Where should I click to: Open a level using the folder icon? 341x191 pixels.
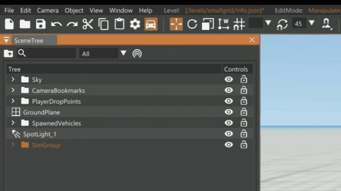(25, 24)
